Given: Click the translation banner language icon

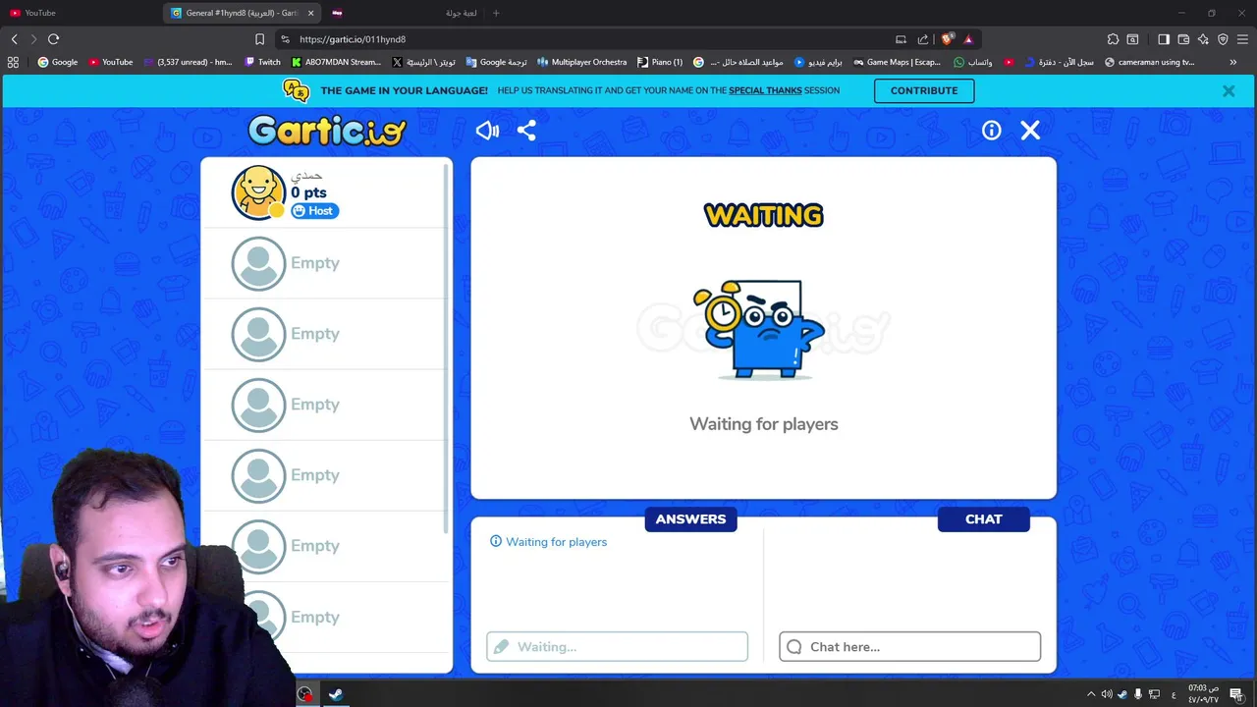Looking at the screenshot, I should [x=296, y=90].
